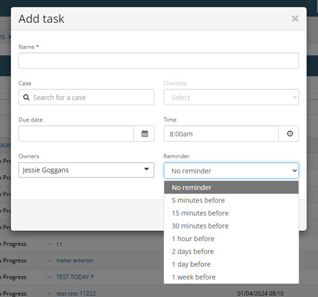Select 1 week before option
Image resolution: width=318 pixels, height=297 pixels.
pyautogui.click(x=231, y=277)
